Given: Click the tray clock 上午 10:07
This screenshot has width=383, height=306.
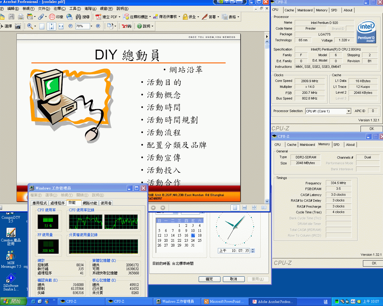Looking at the screenshot, I should click(x=371, y=302).
